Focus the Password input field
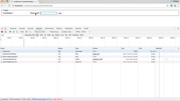 coord(49,13)
